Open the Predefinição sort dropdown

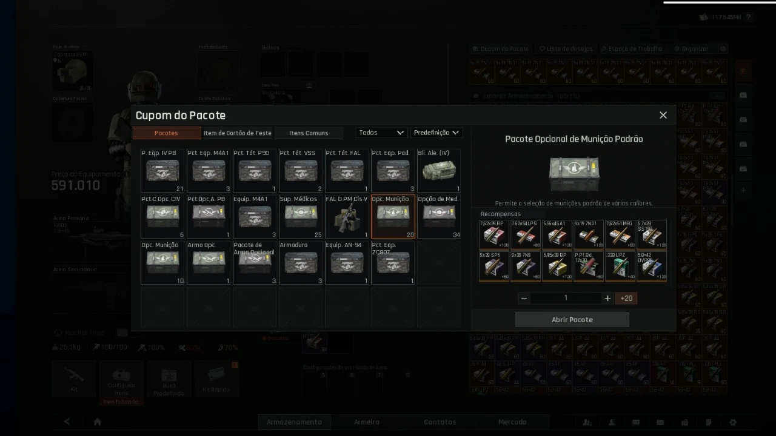436,133
